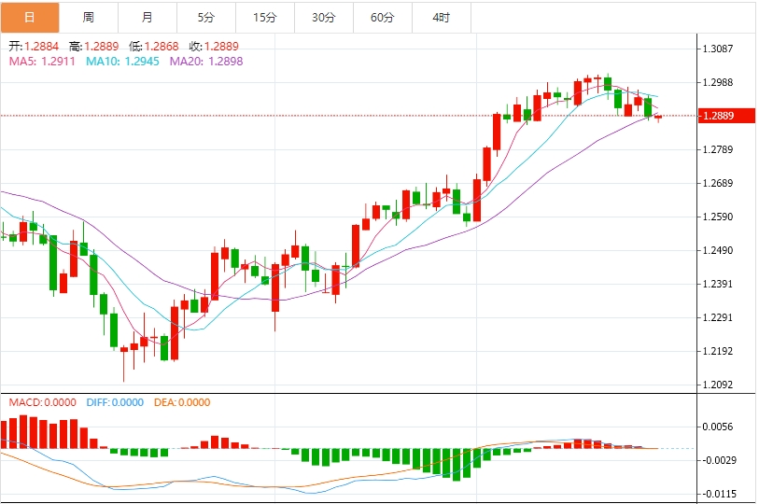Screen dimensions: 759x504
Task: Open the 月 monthly chart tab
Action: (148, 17)
